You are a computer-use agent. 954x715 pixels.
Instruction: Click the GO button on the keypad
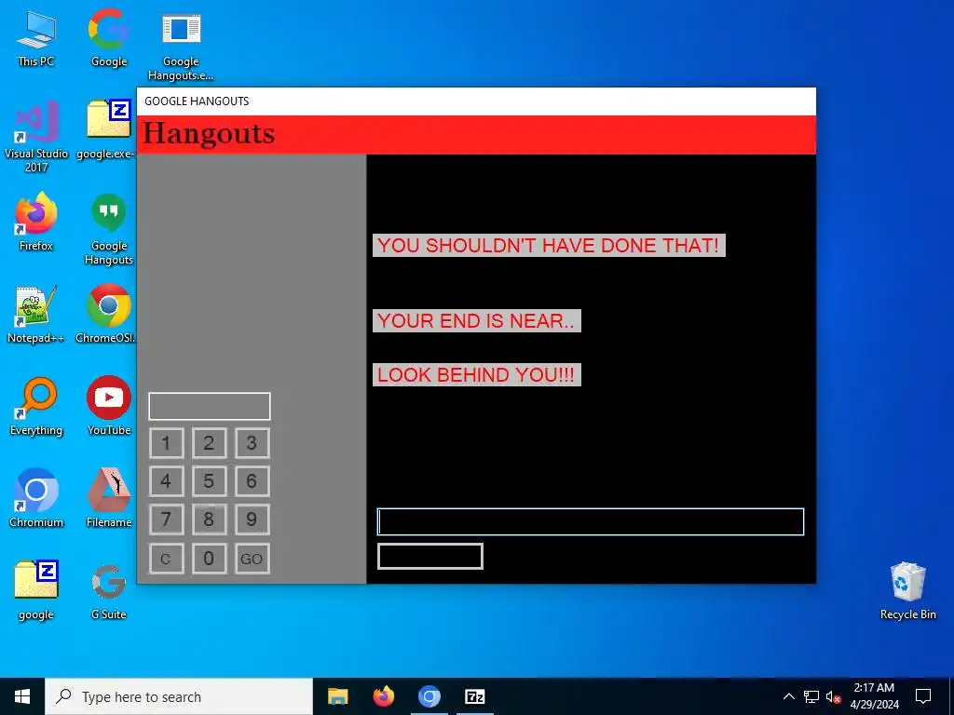coord(252,559)
